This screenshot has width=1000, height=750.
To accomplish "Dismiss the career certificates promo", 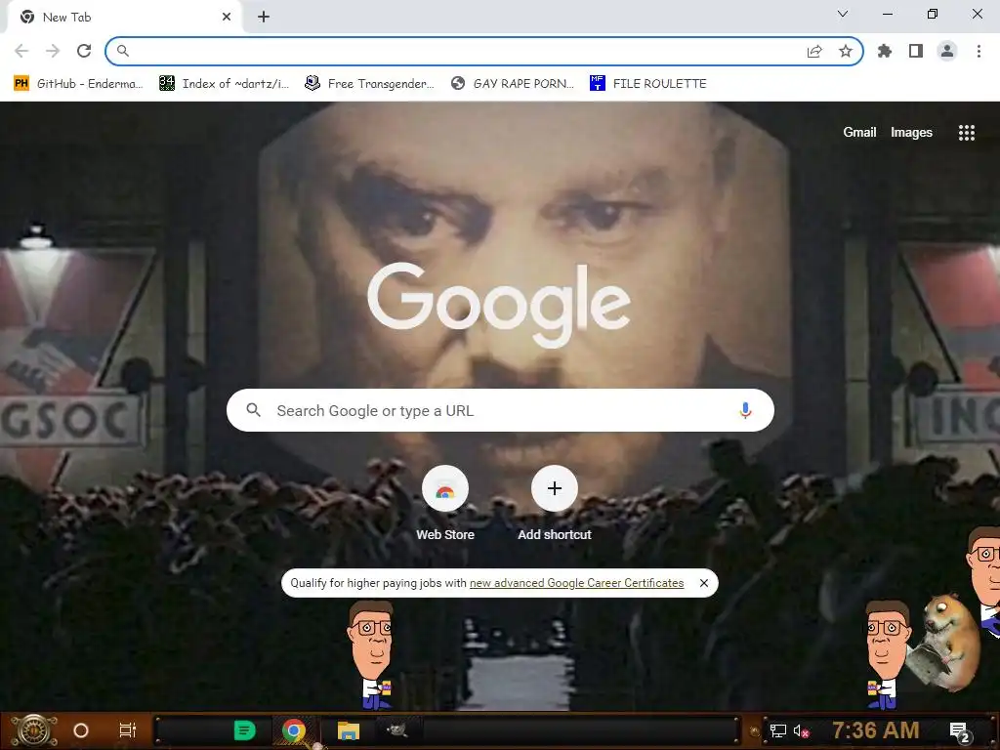I will [x=704, y=583].
